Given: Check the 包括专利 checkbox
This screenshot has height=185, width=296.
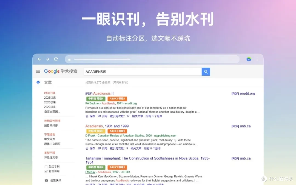Looking at the screenshot, I should pyautogui.click(x=46, y=167).
